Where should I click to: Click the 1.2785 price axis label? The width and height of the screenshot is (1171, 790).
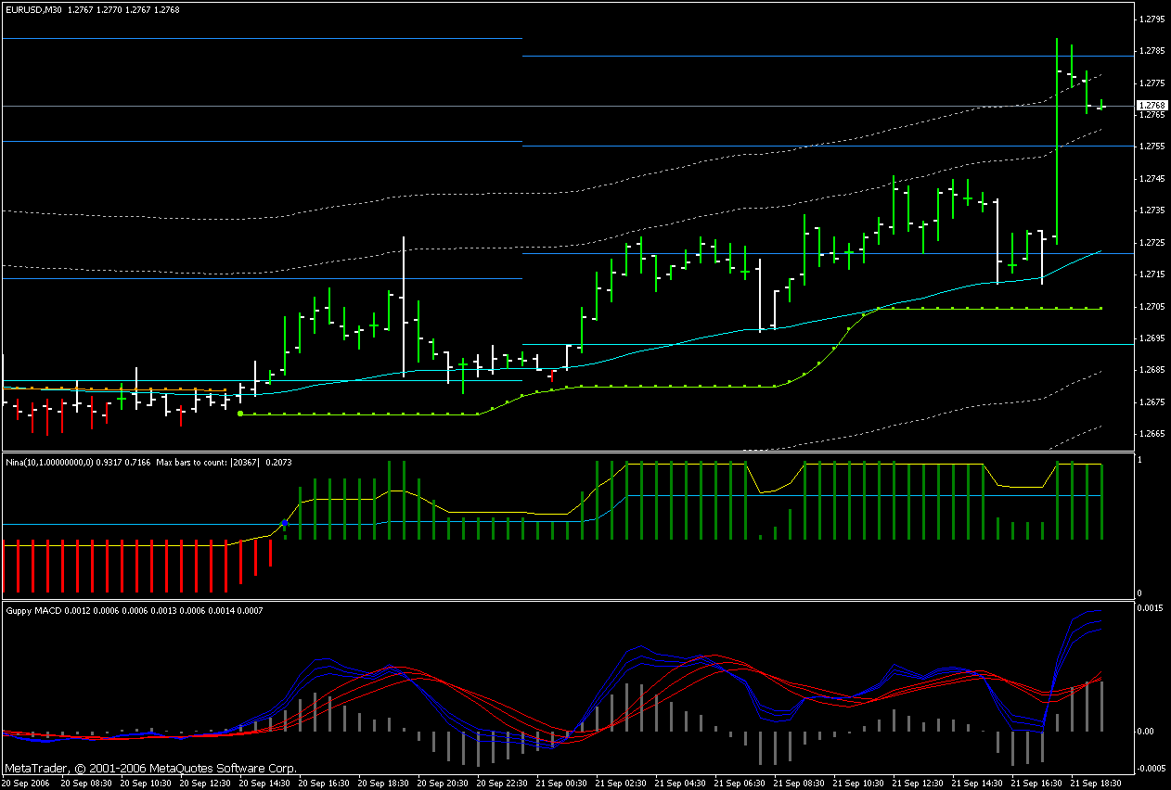(x=1153, y=51)
